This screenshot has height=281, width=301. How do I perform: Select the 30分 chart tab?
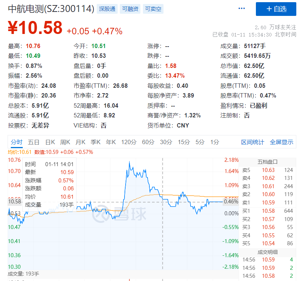[x=166, y=142]
